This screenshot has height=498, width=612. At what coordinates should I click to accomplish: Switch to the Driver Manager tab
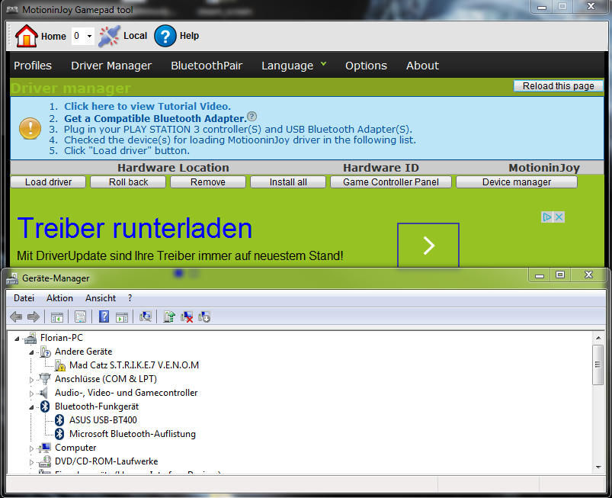111,66
